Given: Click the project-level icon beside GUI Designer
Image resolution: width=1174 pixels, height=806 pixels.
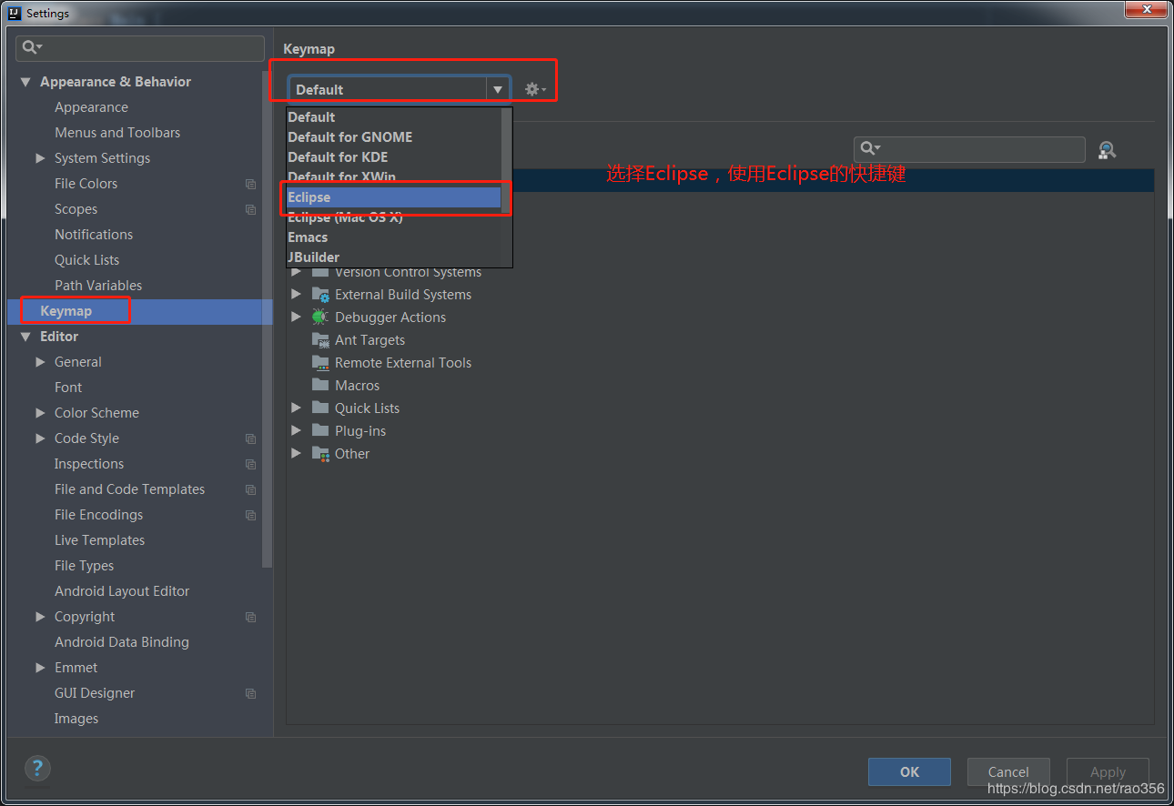Looking at the screenshot, I should coord(251,693).
